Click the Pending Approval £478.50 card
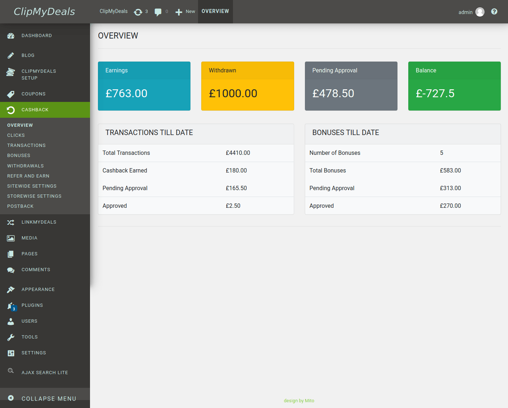This screenshot has width=508, height=408. (351, 86)
